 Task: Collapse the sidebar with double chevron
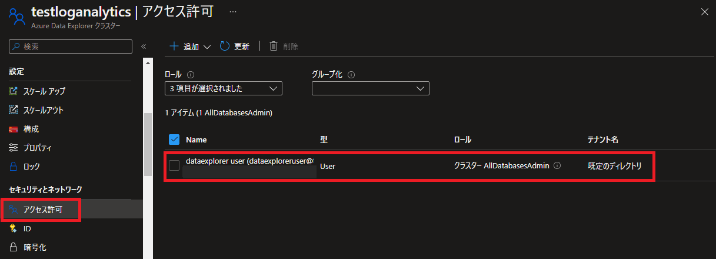click(x=143, y=47)
